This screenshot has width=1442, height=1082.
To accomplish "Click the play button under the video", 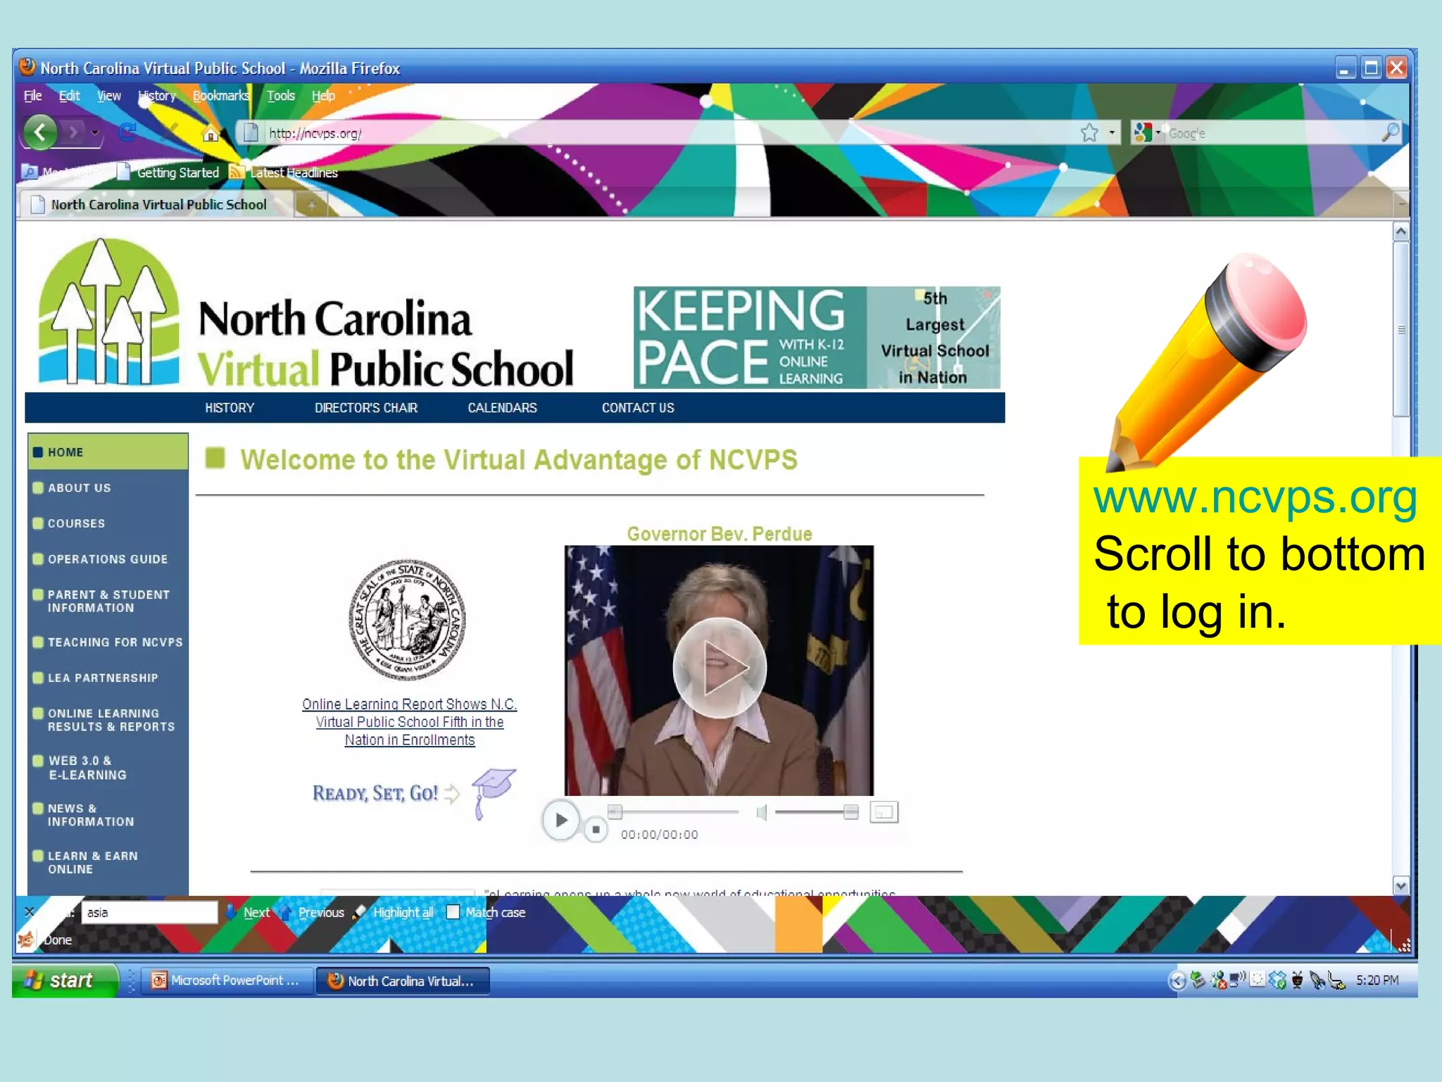I will [x=560, y=820].
